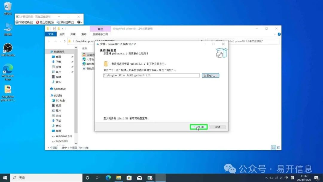
Task: Click the 中 input method indicator
Action: coord(286,178)
